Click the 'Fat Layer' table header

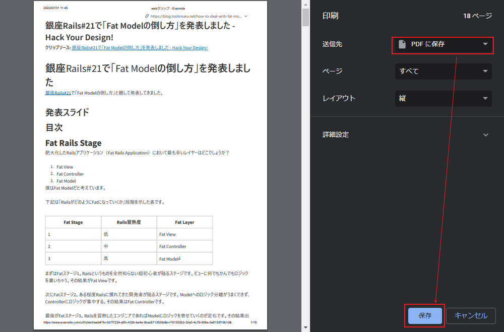pos(184,222)
